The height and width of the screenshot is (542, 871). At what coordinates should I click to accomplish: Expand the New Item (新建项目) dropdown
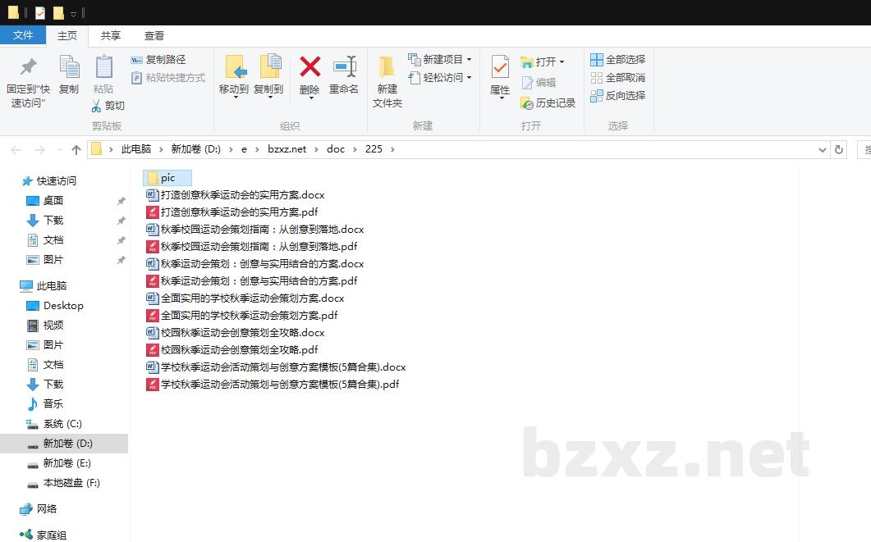(469, 60)
